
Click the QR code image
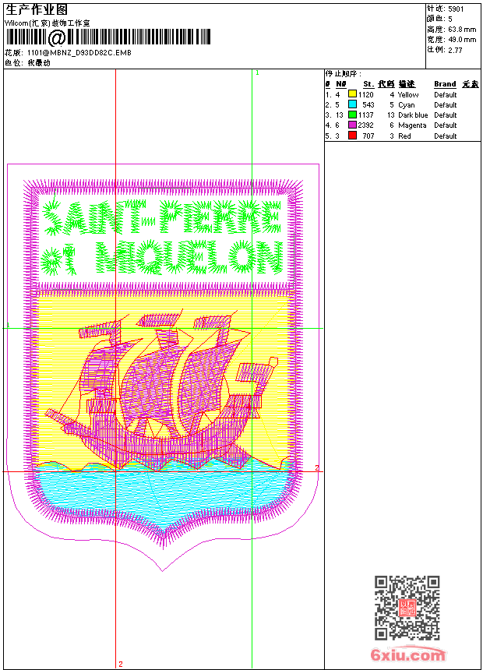(407, 608)
